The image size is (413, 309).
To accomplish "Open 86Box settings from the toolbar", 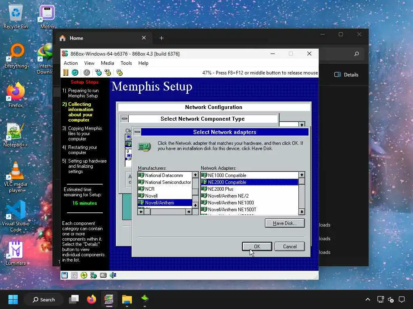I will point(119,72).
